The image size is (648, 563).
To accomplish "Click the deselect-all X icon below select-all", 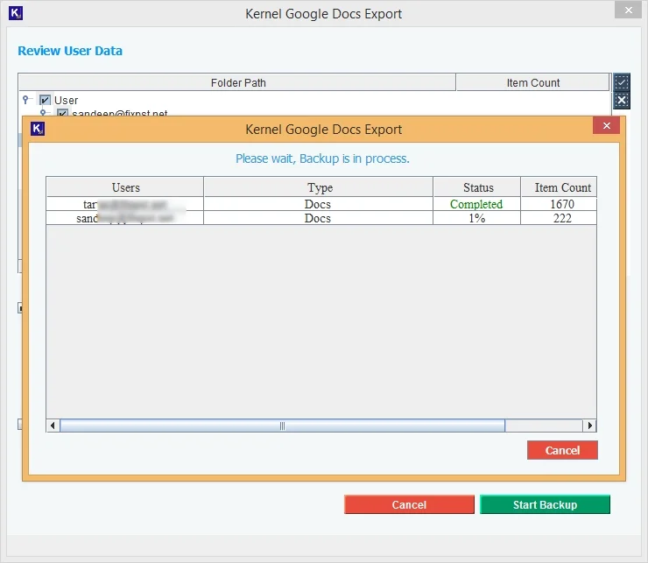I will click(x=621, y=100).
